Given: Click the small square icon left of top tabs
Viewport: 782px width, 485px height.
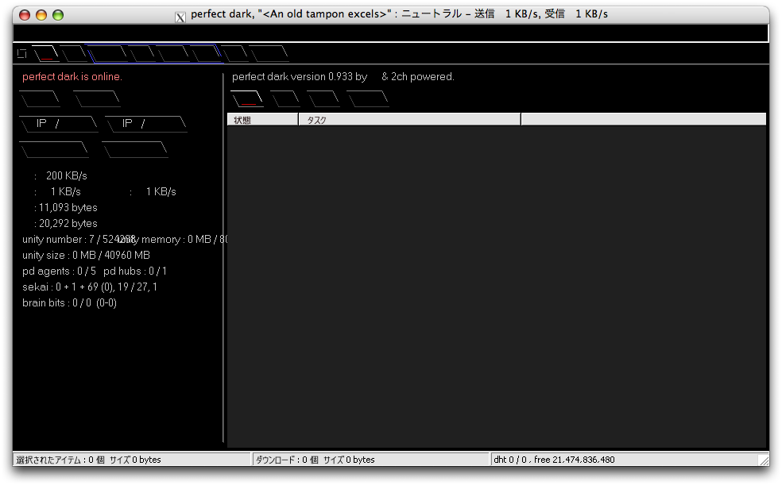Looking at the screenshot, I should coord(22,53).
